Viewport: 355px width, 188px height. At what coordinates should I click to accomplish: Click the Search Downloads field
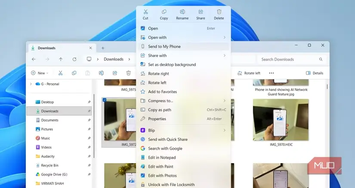pos(292,59)
